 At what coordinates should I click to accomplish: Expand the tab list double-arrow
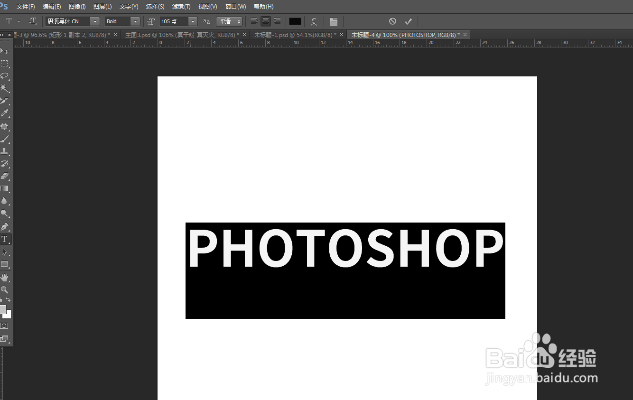tap(2, 35)
